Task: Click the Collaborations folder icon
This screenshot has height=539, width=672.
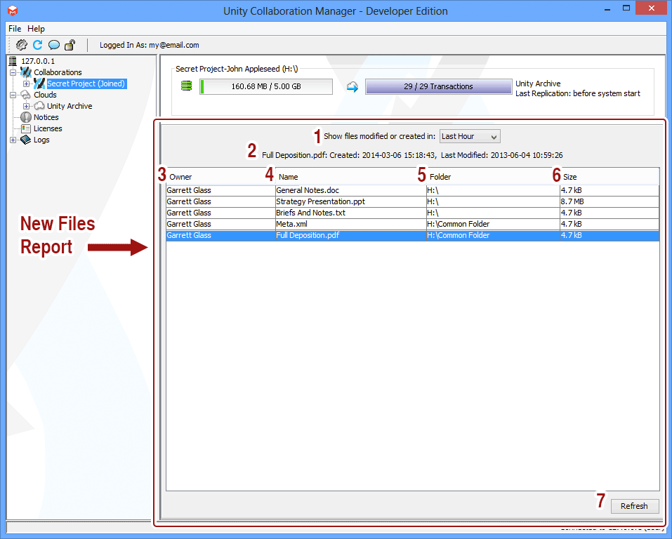Action: 26,72
